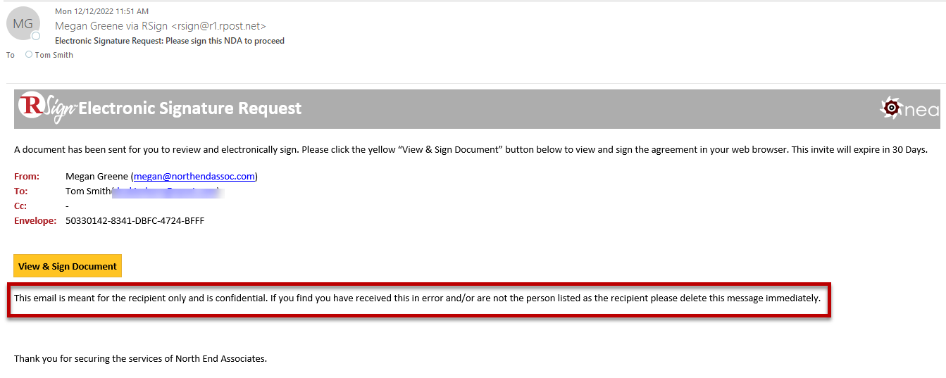The height and width of the screenshot is (378, 946).
Task: Open the megan@northendassoc.com email link
Action: click(194, 177)
